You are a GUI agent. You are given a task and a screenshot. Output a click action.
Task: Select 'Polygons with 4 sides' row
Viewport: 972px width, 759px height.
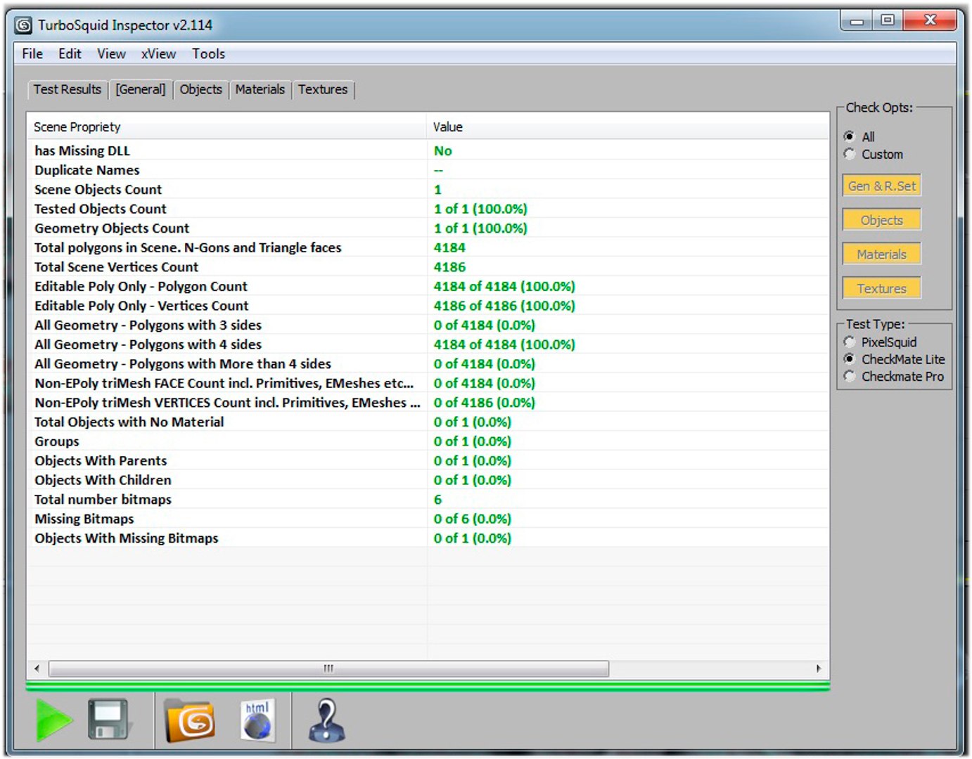428,344
